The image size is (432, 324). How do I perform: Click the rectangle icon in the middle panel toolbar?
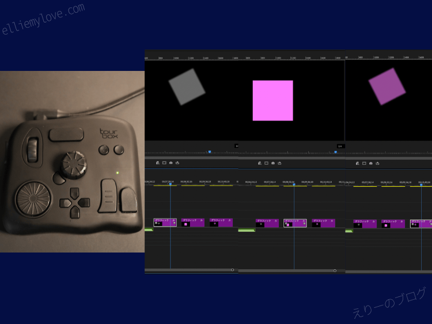[x=266, y=163]
